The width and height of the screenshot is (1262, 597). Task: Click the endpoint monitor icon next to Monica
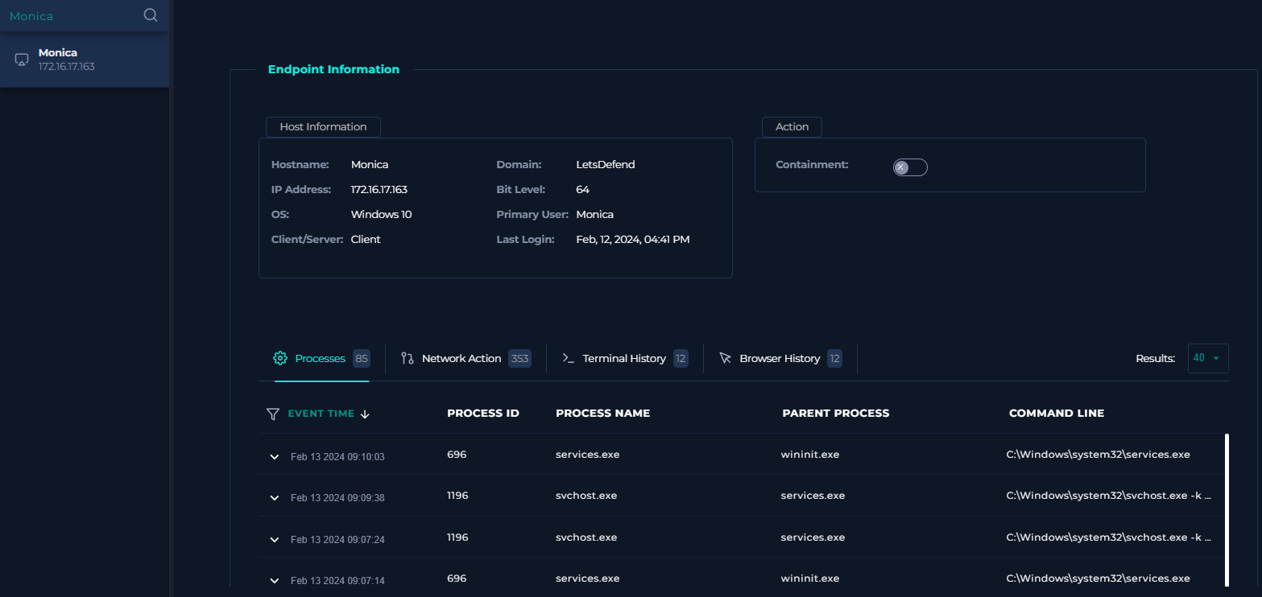[x=21, y=59]
